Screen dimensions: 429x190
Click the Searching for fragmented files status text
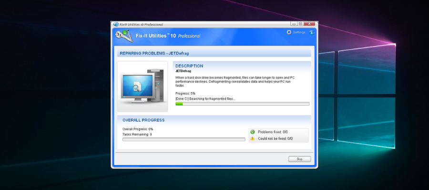[205, 98]
